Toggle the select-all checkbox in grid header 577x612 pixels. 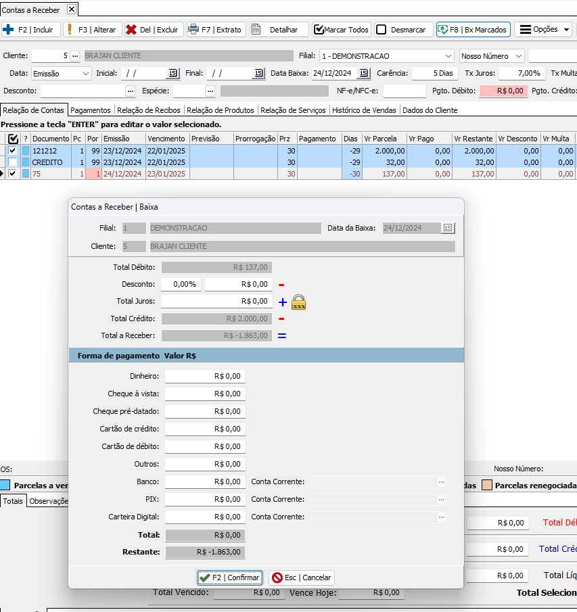pos(13,139)
